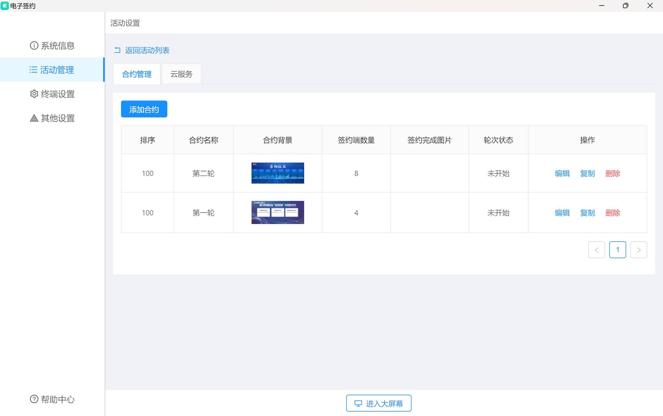Click the 添加合约 button
663x416 pixels.
point(144,109)
